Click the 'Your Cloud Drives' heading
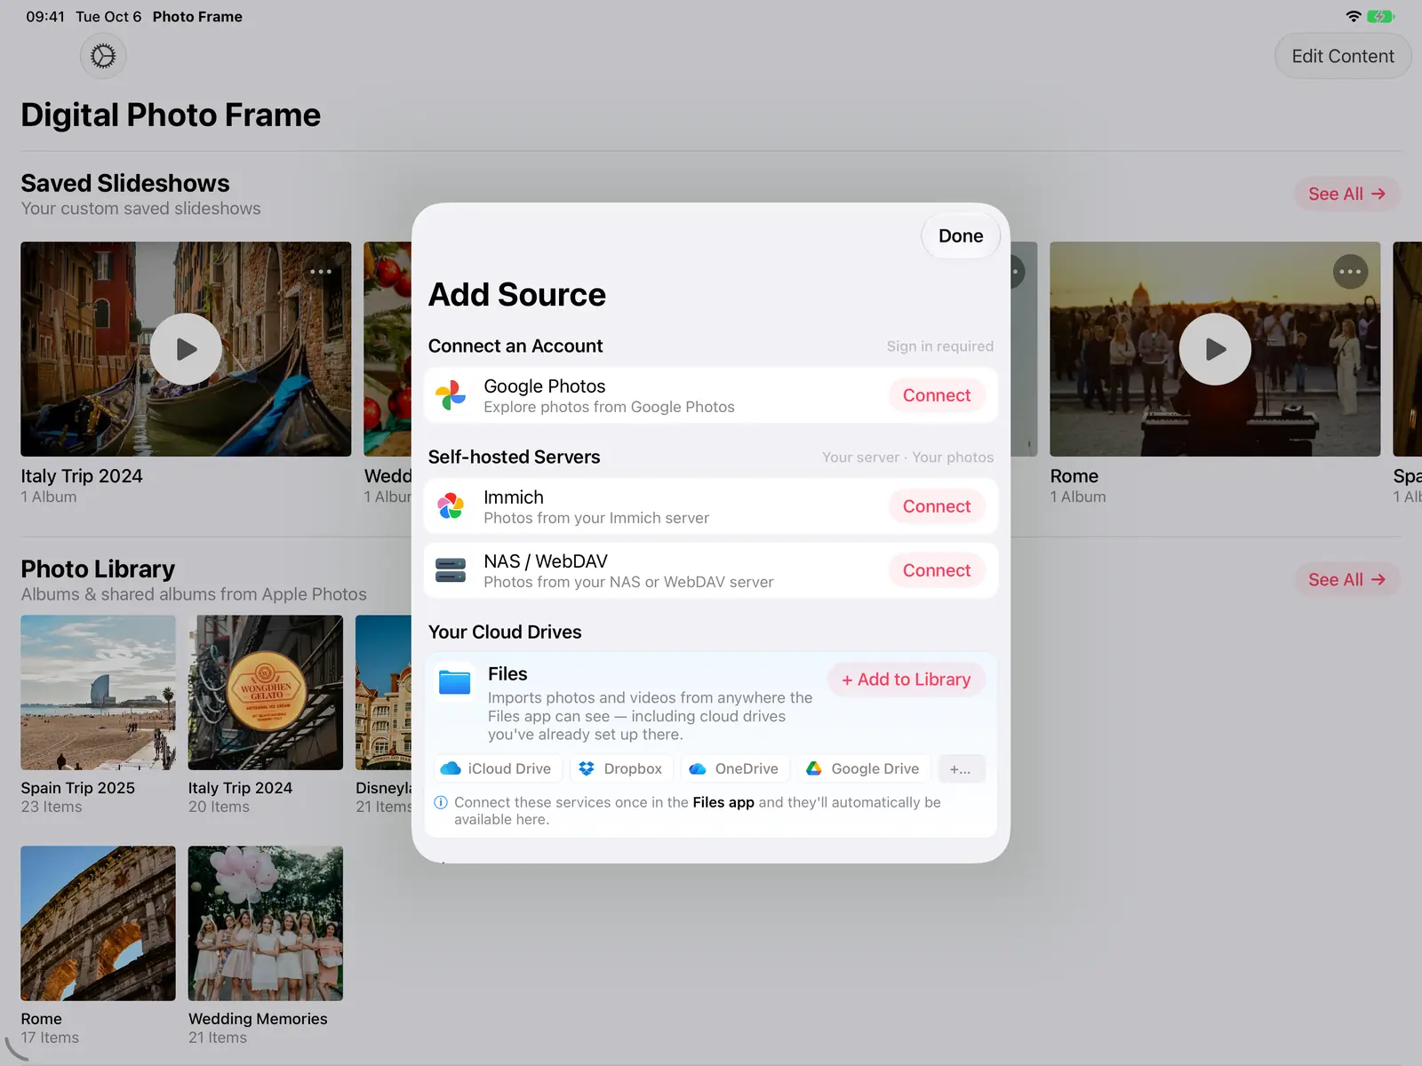Image resolution: width=1422 pixels, height=1066 pixels. click(x=505, y=632)
